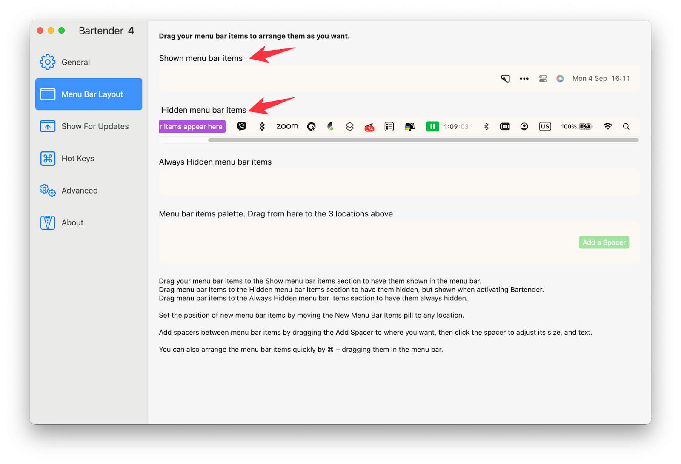The width and height of the screenshot is (681, 464).
Task: Click the memory chip icon
Action: [505, 126]
